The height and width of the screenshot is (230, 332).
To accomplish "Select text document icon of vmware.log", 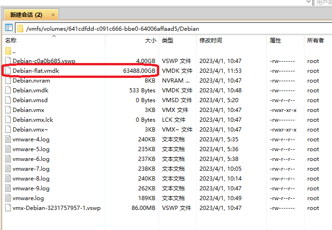I will coord(8,198).
